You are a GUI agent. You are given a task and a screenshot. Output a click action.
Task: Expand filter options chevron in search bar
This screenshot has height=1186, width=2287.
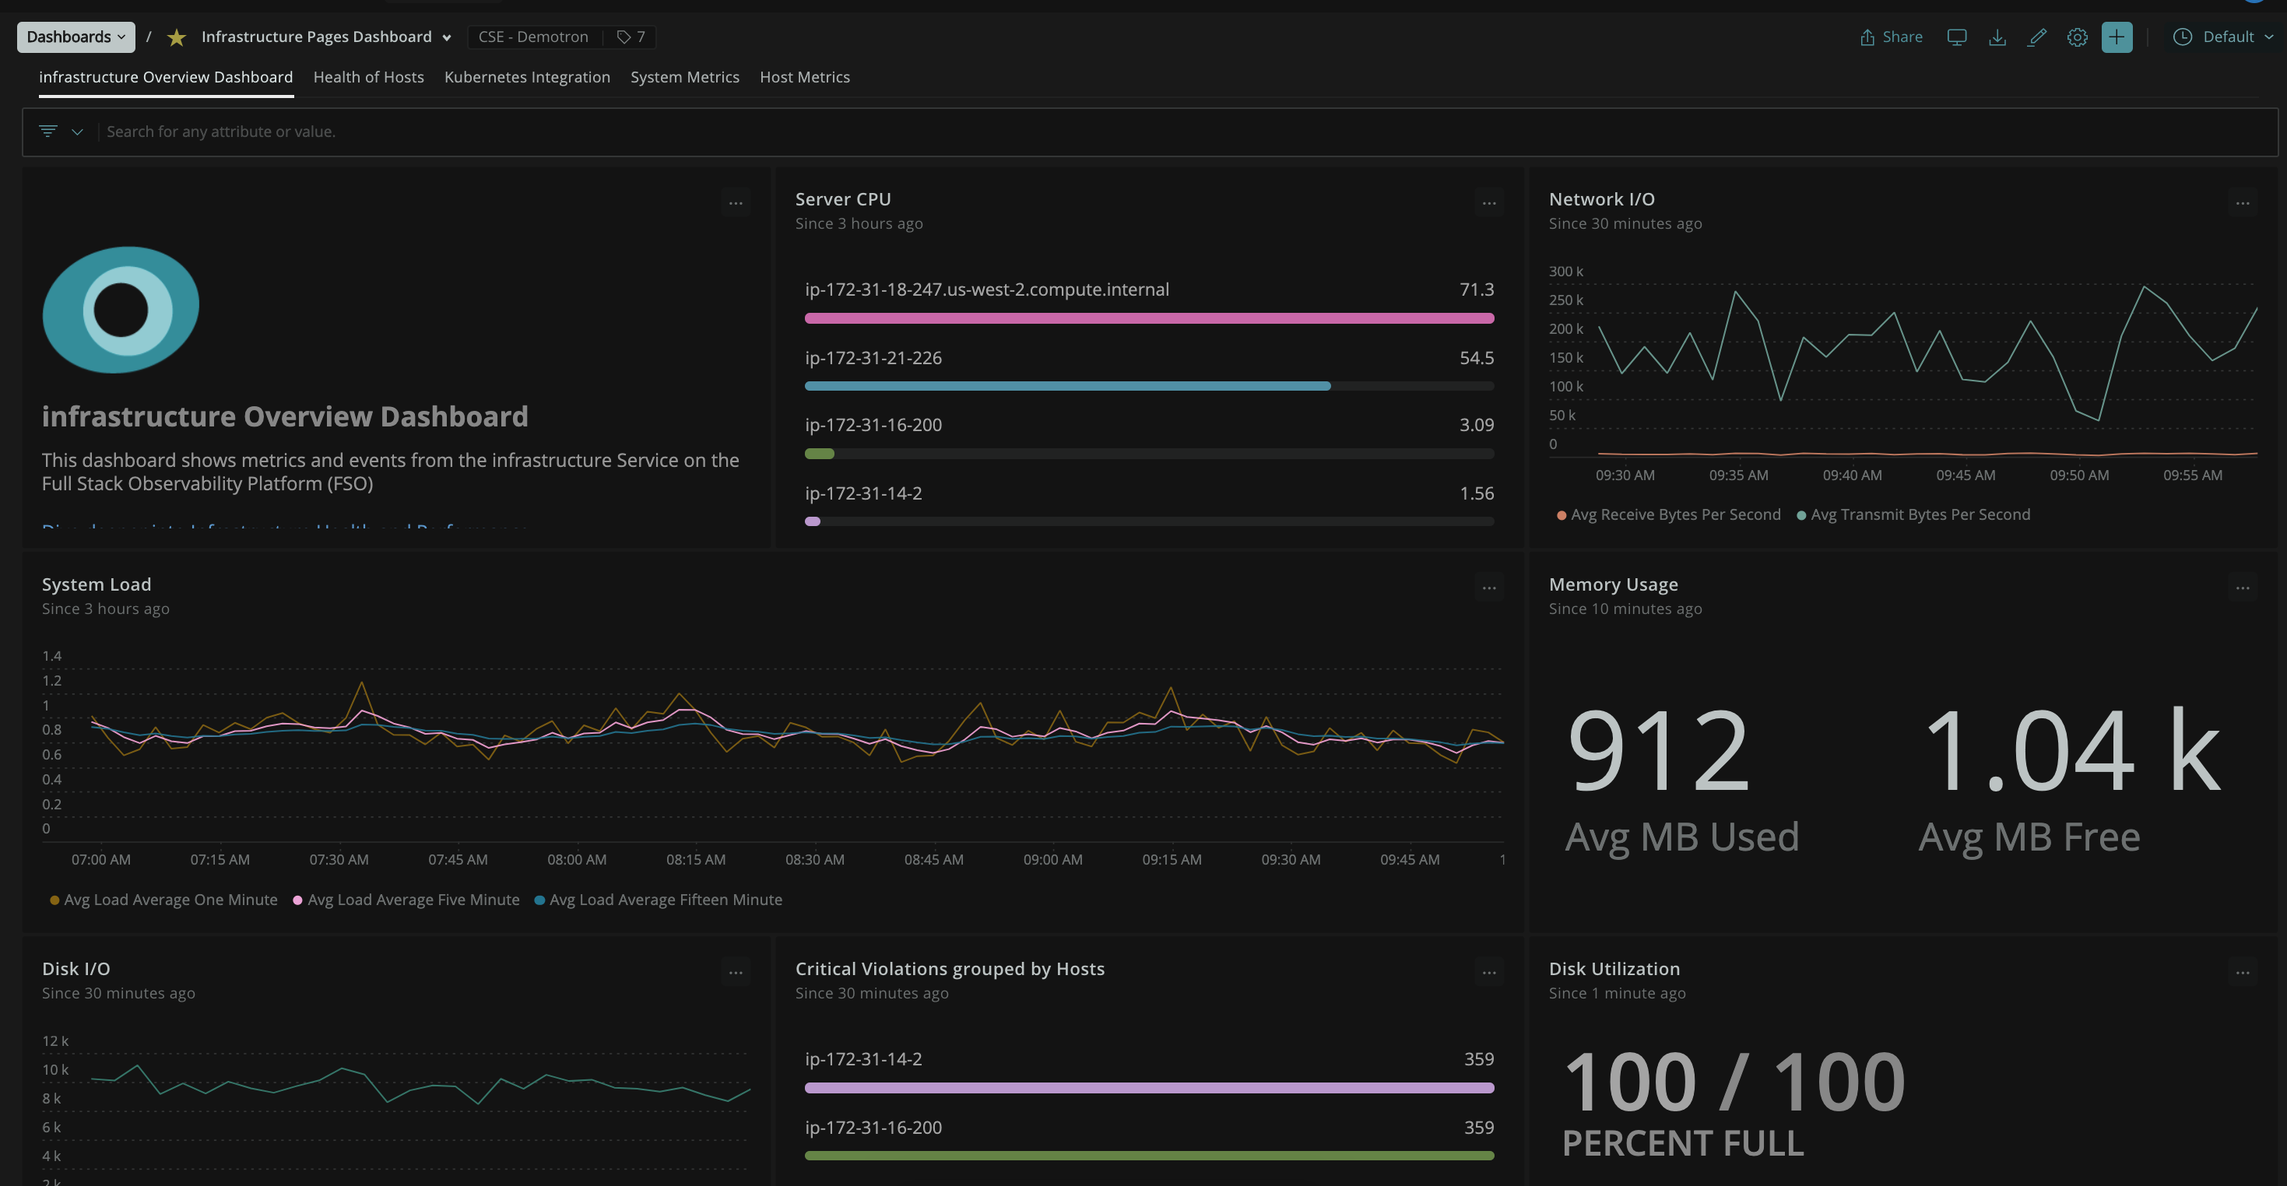coord(77,132)
